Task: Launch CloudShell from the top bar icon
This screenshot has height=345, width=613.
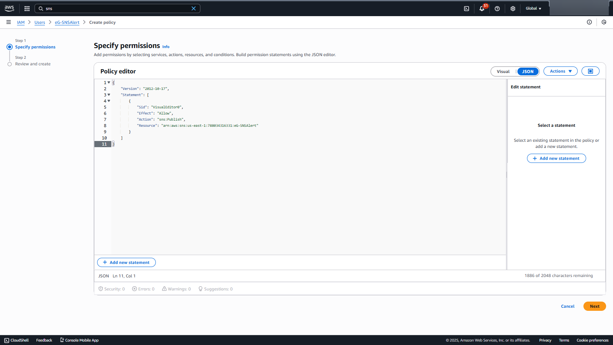Action: [x=466, y=8]
